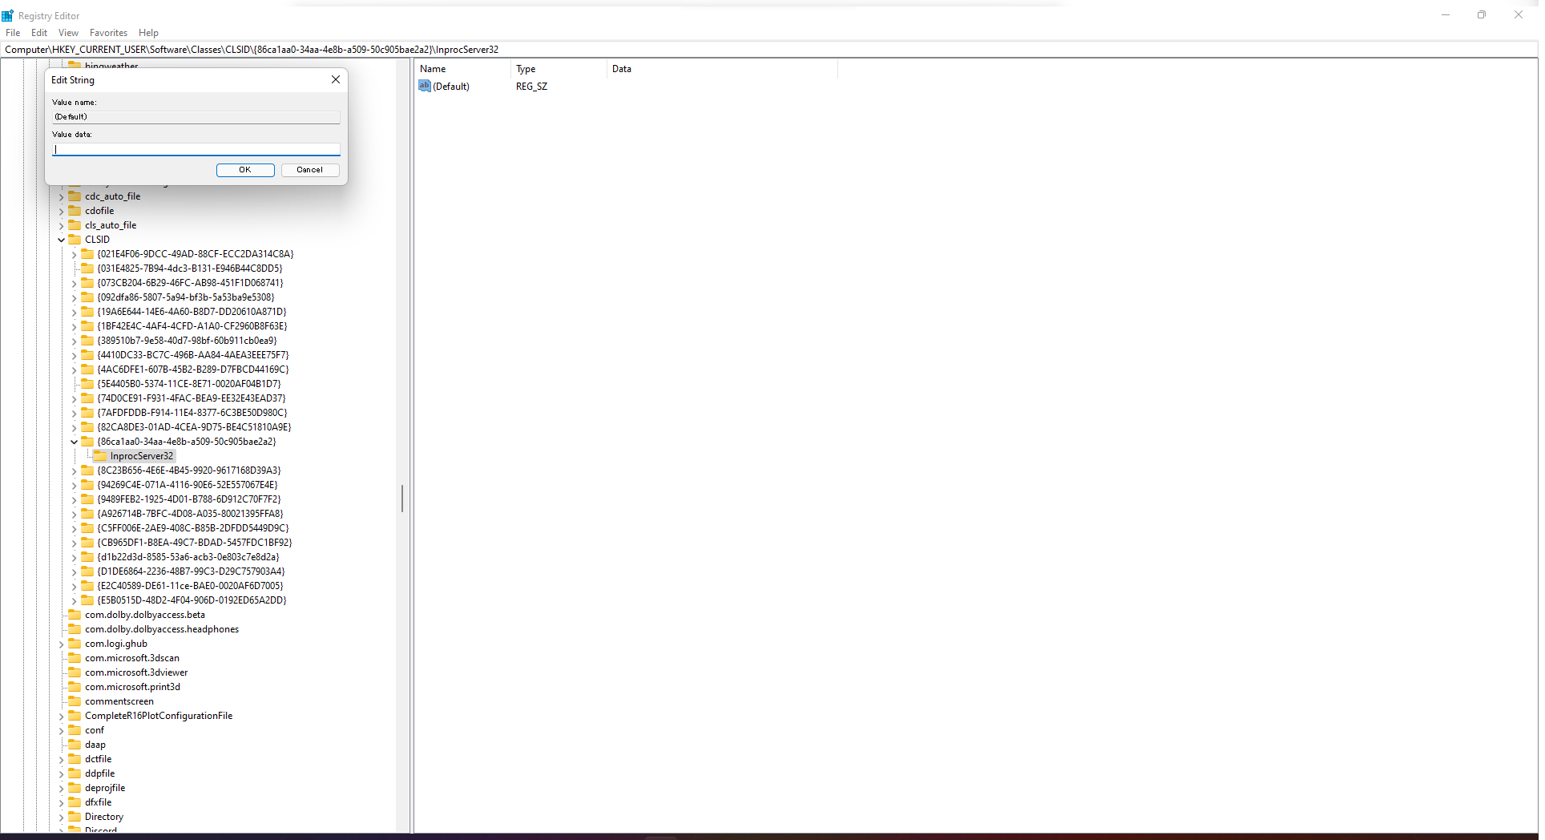Focus the Value data input field
The image size is (1545, 840).
coord(196,149)
